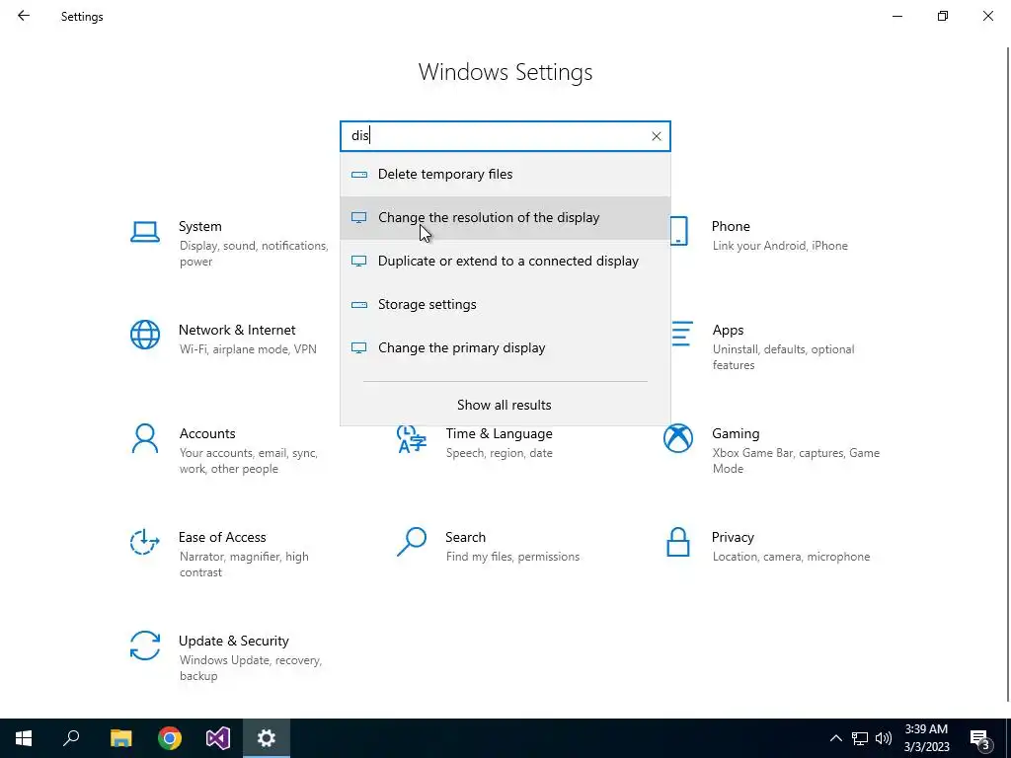Open the Gaming category title

coord(736,434)
